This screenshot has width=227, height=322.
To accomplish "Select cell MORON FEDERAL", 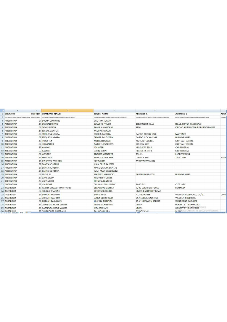I will click(x=155, y=141).
